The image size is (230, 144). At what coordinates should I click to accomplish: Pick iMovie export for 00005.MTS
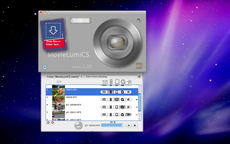pyautogui.click(x=128, y=92)
